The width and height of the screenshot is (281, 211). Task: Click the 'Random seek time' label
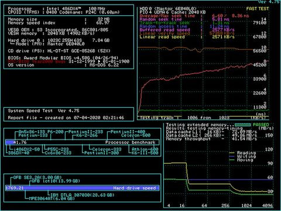click(160, 19)
